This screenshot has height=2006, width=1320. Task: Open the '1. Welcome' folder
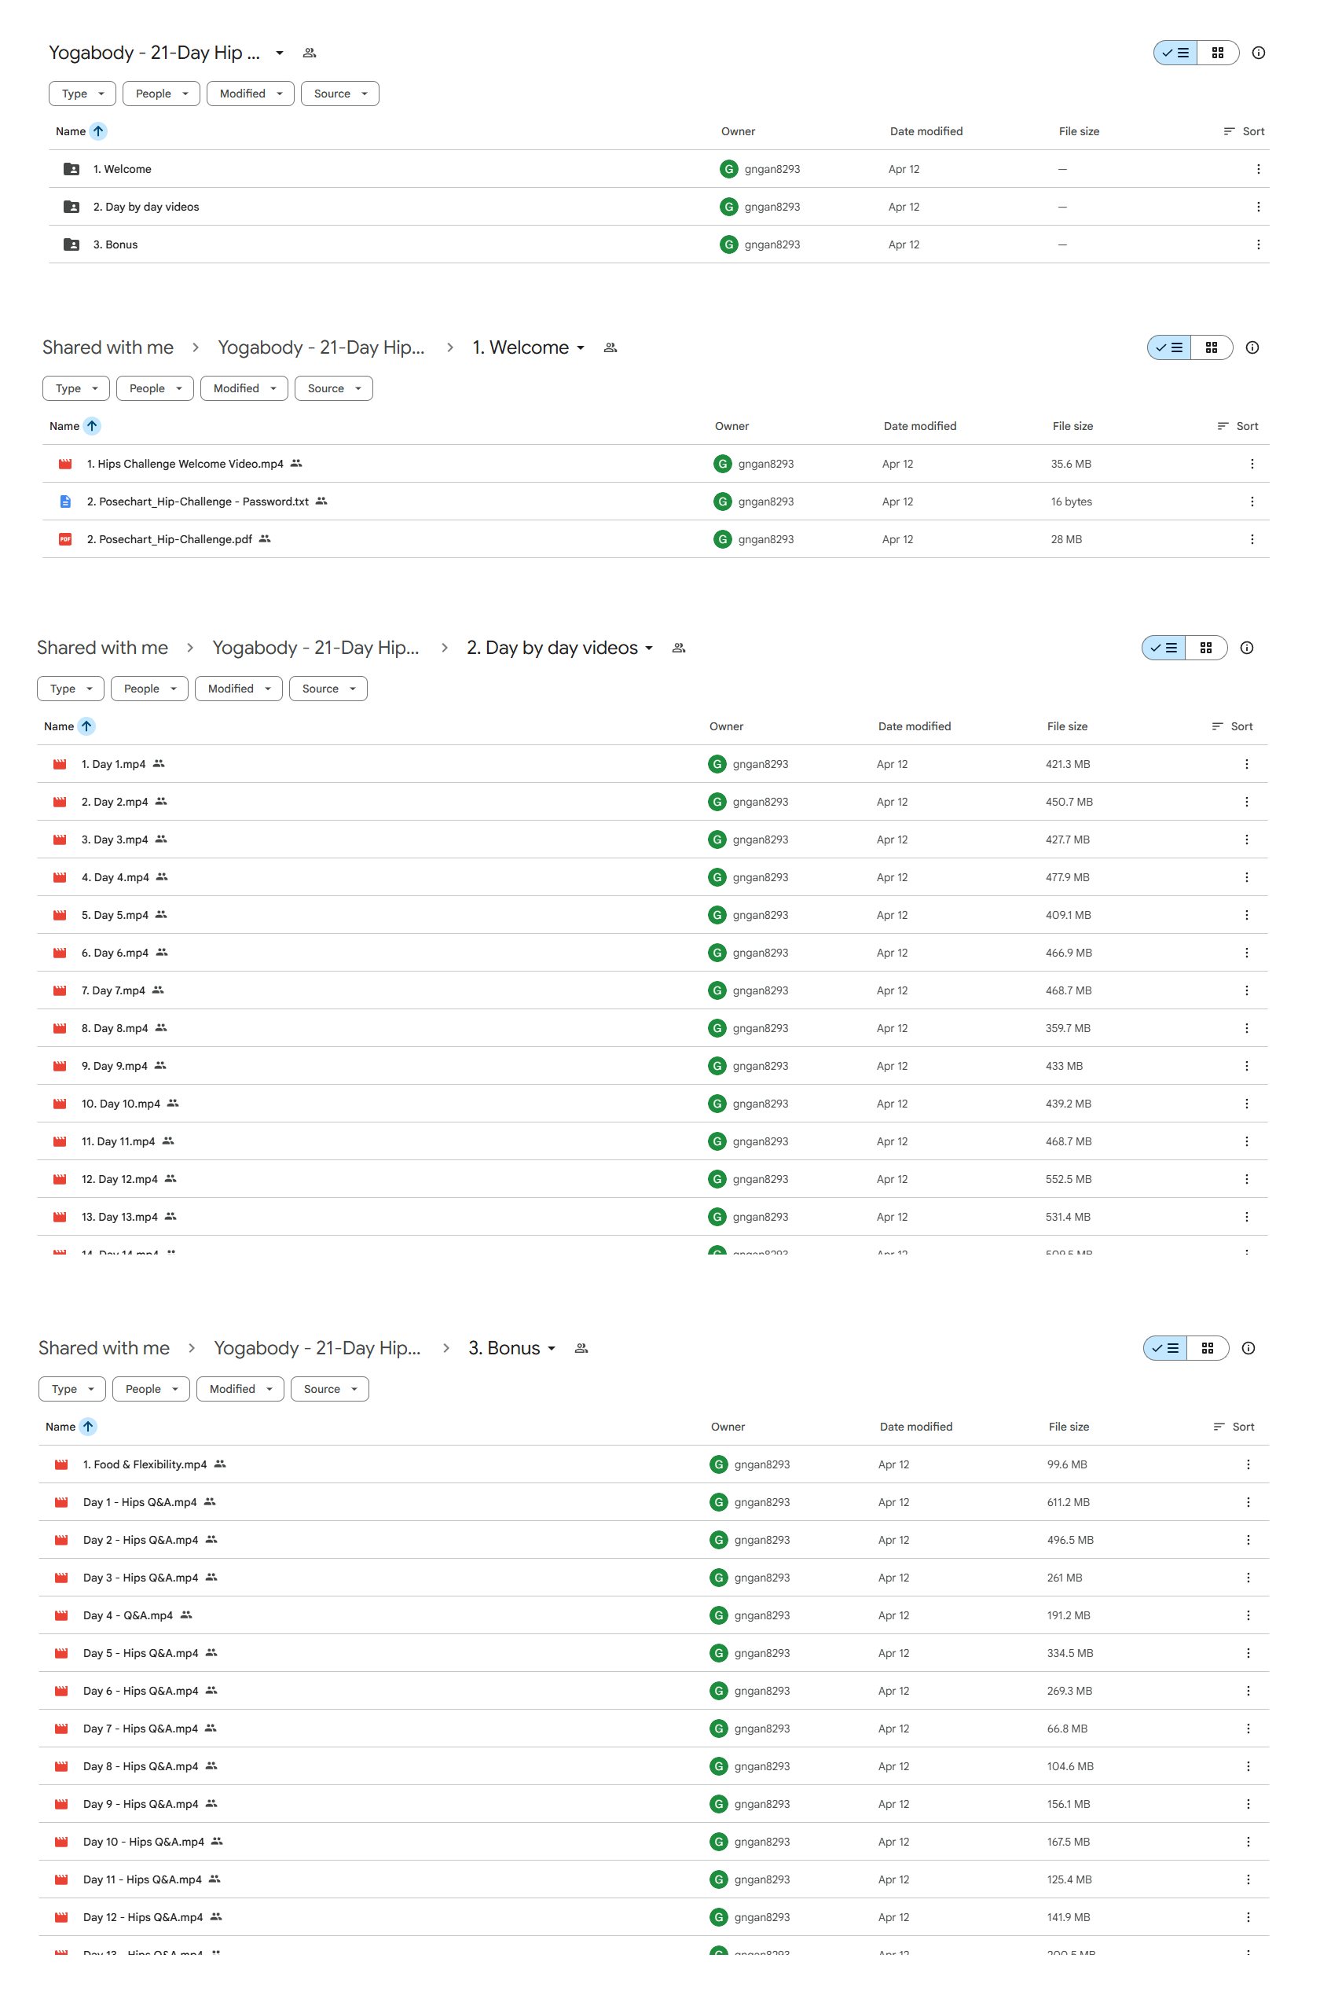click(122, 170)
